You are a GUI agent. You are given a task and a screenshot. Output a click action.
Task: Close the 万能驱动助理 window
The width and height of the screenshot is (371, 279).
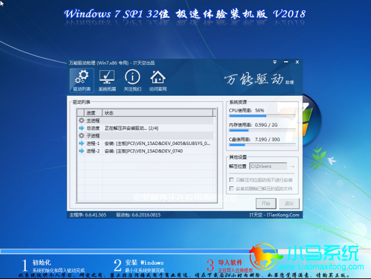[297, 62]
